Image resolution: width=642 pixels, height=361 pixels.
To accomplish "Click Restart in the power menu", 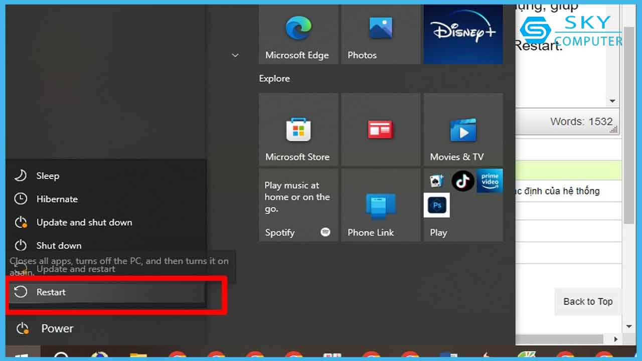I will (x=106, y=292).
